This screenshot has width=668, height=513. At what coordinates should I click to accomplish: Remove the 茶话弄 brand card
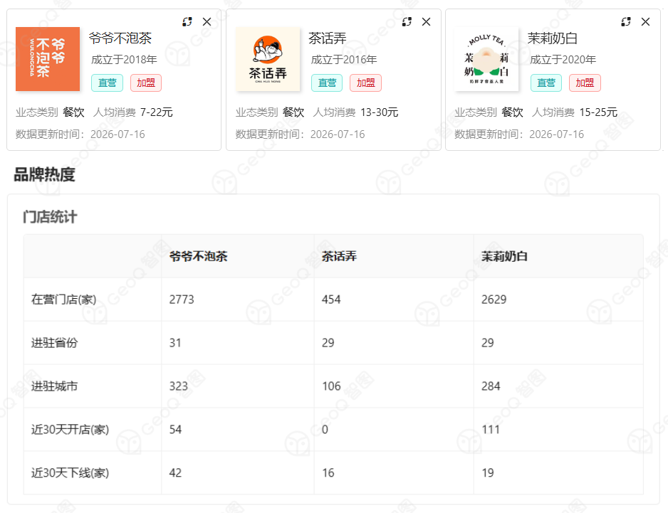pos(427,22)
